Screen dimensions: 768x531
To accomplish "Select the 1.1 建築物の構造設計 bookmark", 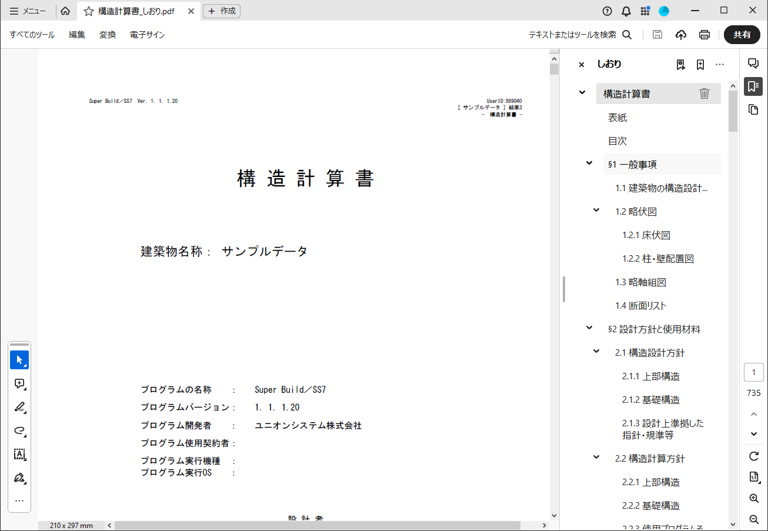I will click(662, 188).
